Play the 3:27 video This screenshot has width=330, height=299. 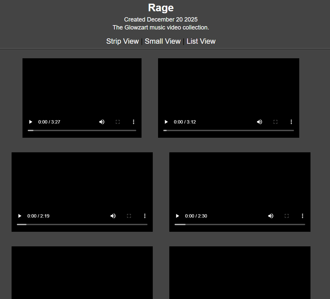point(30,122)
